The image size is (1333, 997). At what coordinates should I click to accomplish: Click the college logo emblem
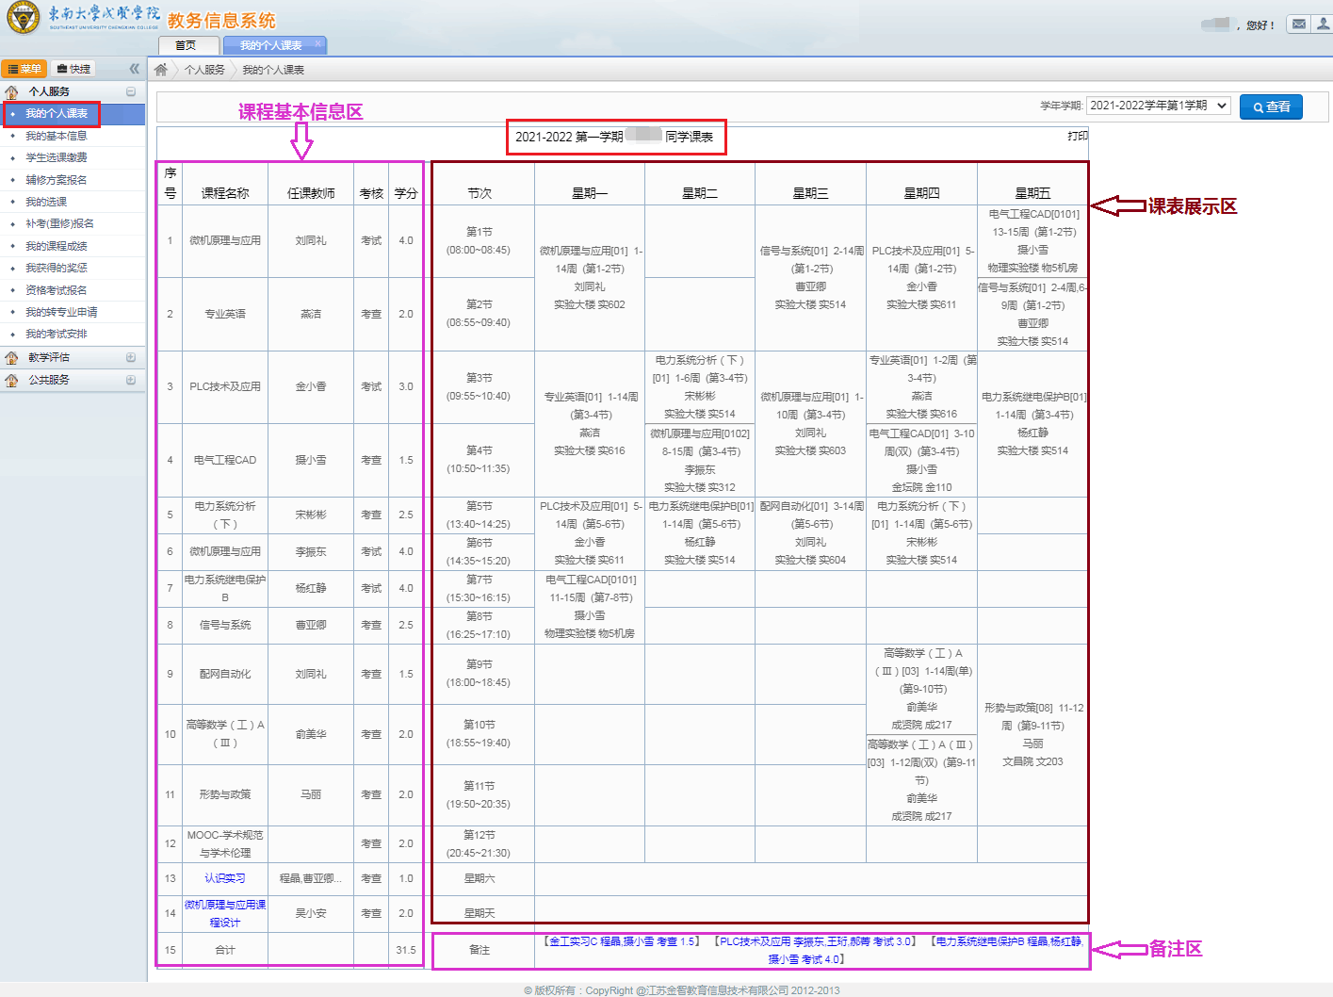point(23,17)
